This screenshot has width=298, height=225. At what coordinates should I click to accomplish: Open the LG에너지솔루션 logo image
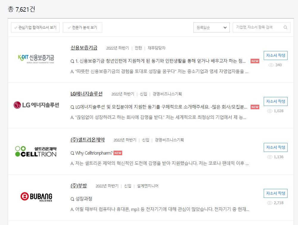[x=36, y=105]
